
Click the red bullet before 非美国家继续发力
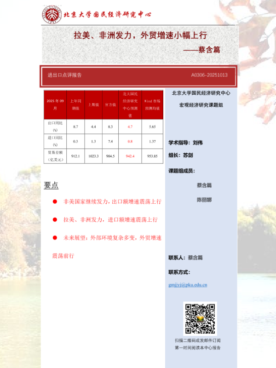[55, 201]
